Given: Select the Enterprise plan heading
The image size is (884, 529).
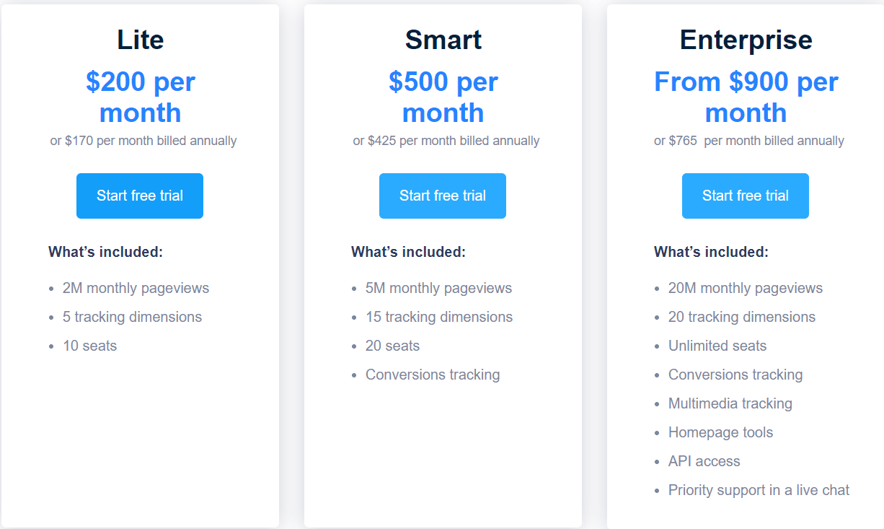Looking at the screenshot, I should click(x=746, y=40).
